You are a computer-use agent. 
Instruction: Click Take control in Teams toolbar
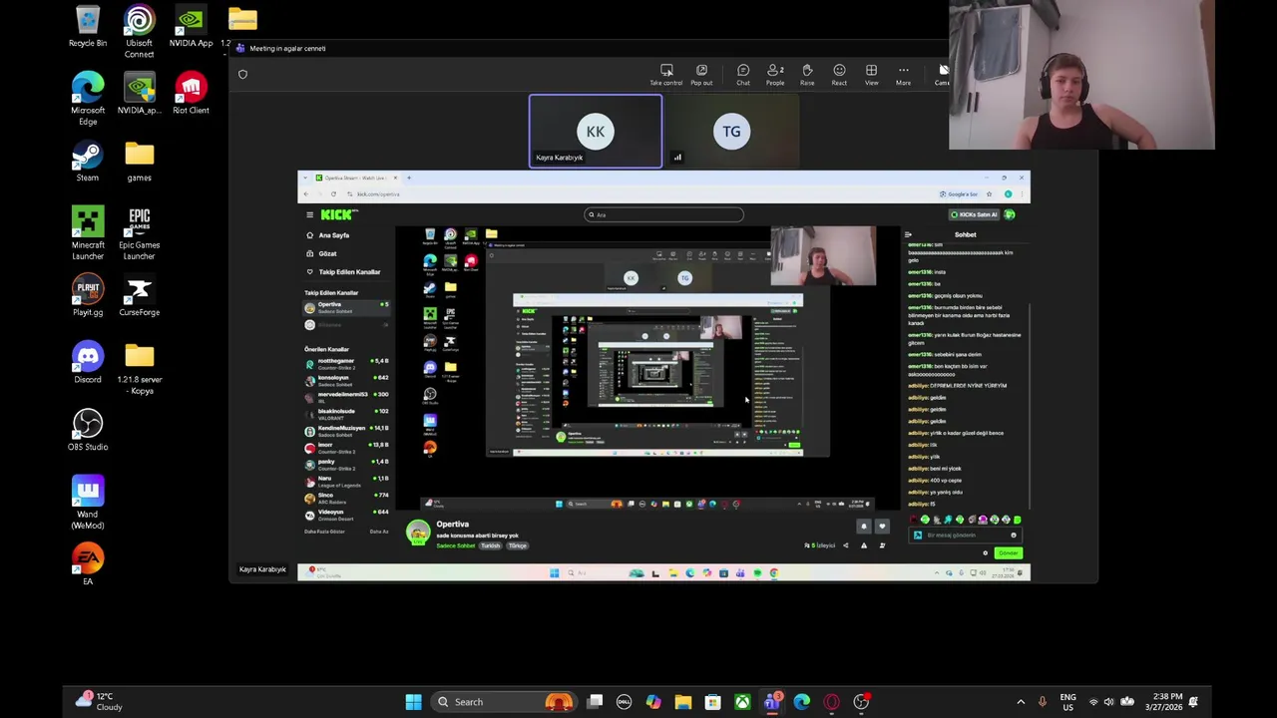666,75
